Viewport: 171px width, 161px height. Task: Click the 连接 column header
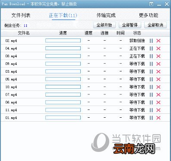[104, 33]
